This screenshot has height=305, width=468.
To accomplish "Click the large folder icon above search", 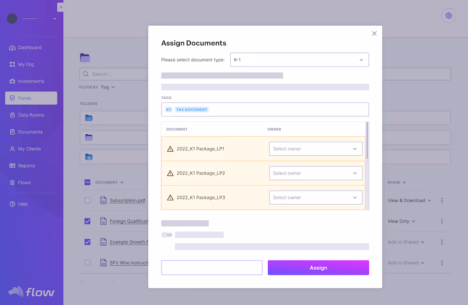I will tap(85, 58).
